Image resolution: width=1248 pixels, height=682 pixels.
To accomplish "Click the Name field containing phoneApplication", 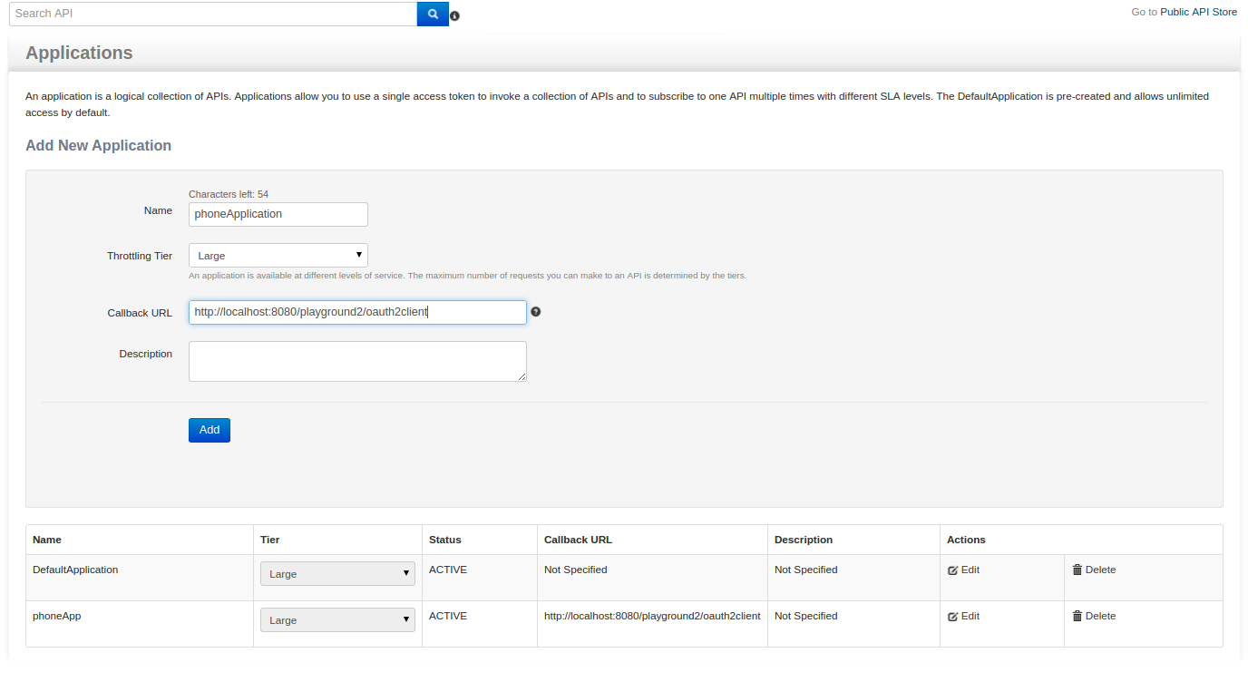I will (x=278, y=214).
